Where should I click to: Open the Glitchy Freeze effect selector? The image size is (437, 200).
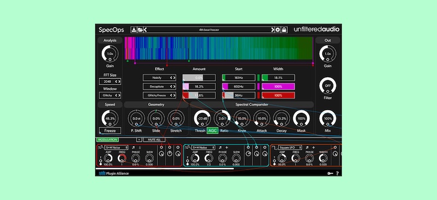coord(160,95)
